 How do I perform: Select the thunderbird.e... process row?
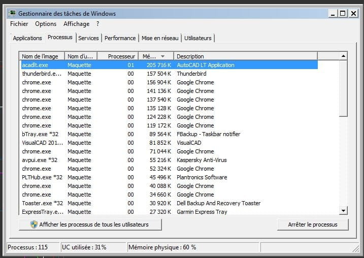click(170, 74)
